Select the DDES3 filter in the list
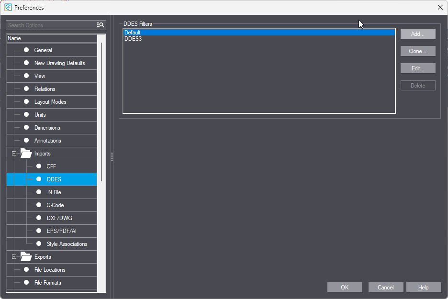This screenshot has width=448, height=299. pos(133,39)
